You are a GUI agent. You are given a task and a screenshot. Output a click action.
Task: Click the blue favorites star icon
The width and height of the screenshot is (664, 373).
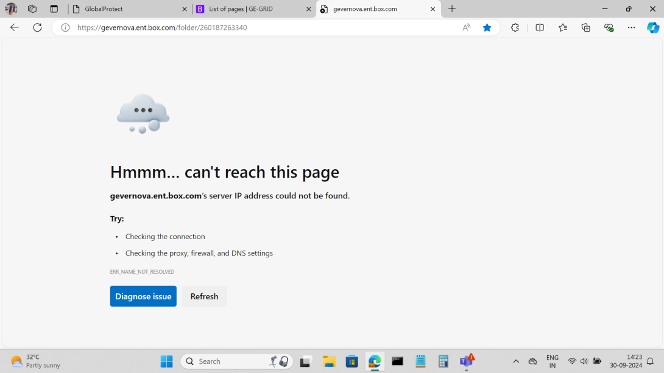(x=487, y=27)
